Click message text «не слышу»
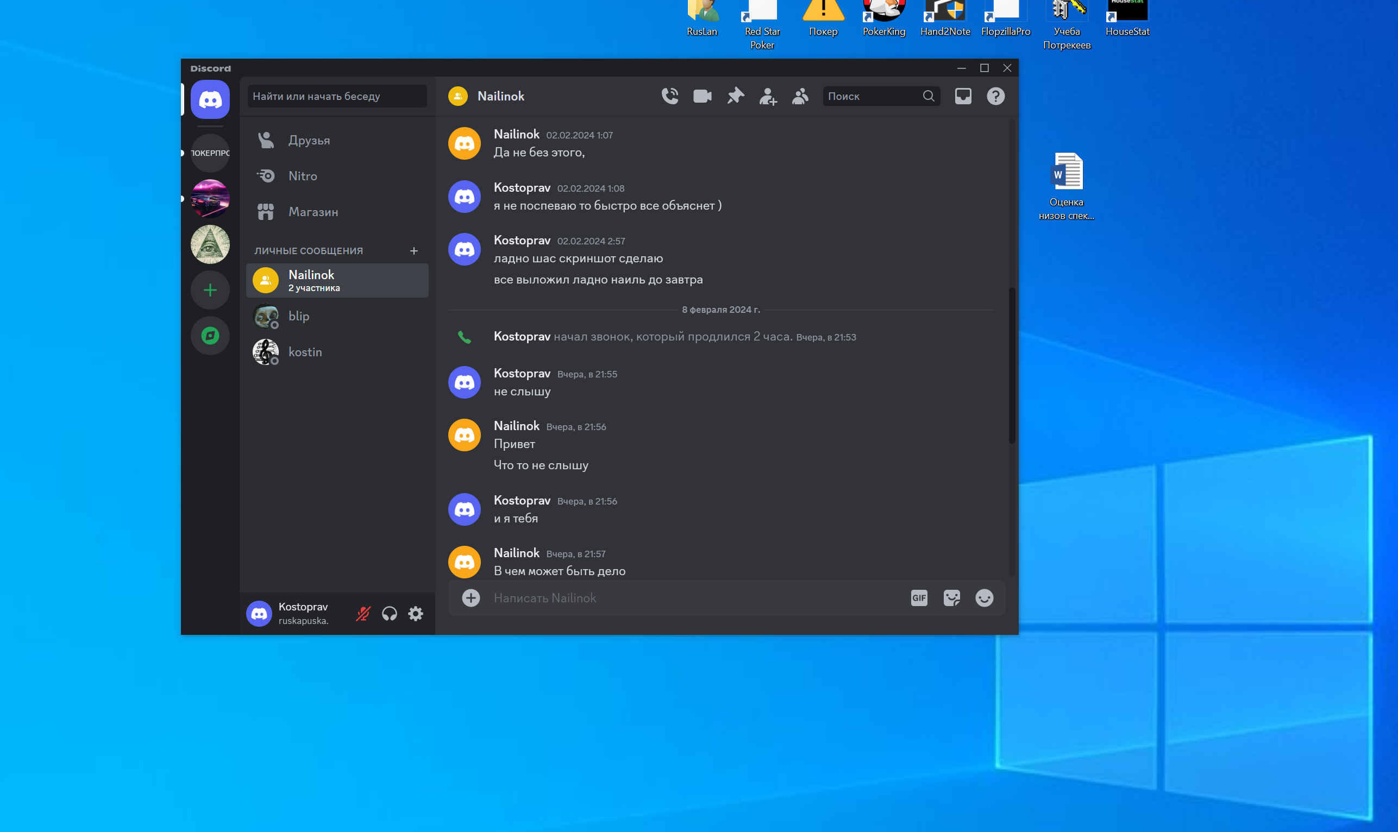 pos(522,392)
